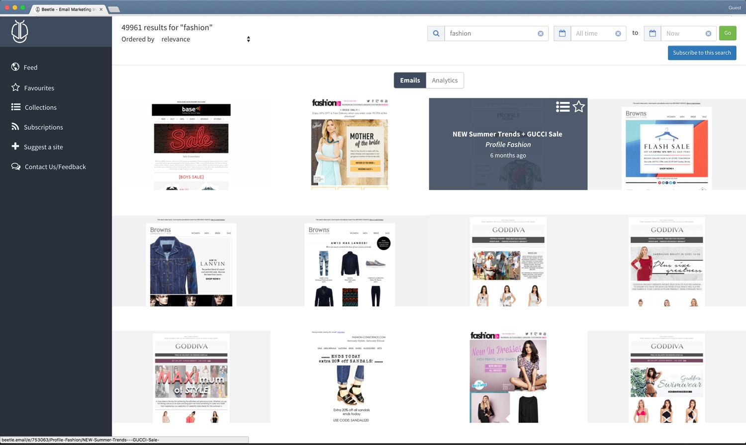Open the Goddiva Plus size greatness thumbnail
Image resolution: width=746 pixels, height=445 pixels.
(x=666, y=261)
